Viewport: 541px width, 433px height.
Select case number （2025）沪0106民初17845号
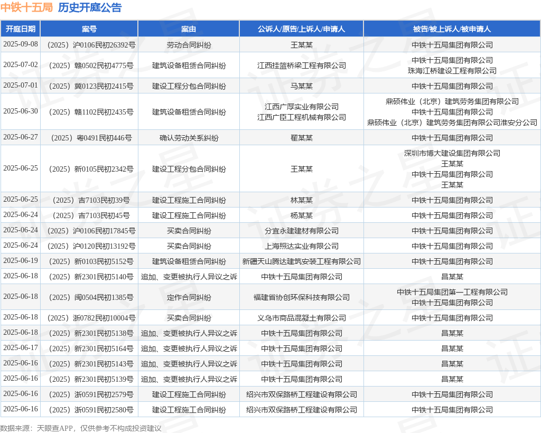(91, 231)
